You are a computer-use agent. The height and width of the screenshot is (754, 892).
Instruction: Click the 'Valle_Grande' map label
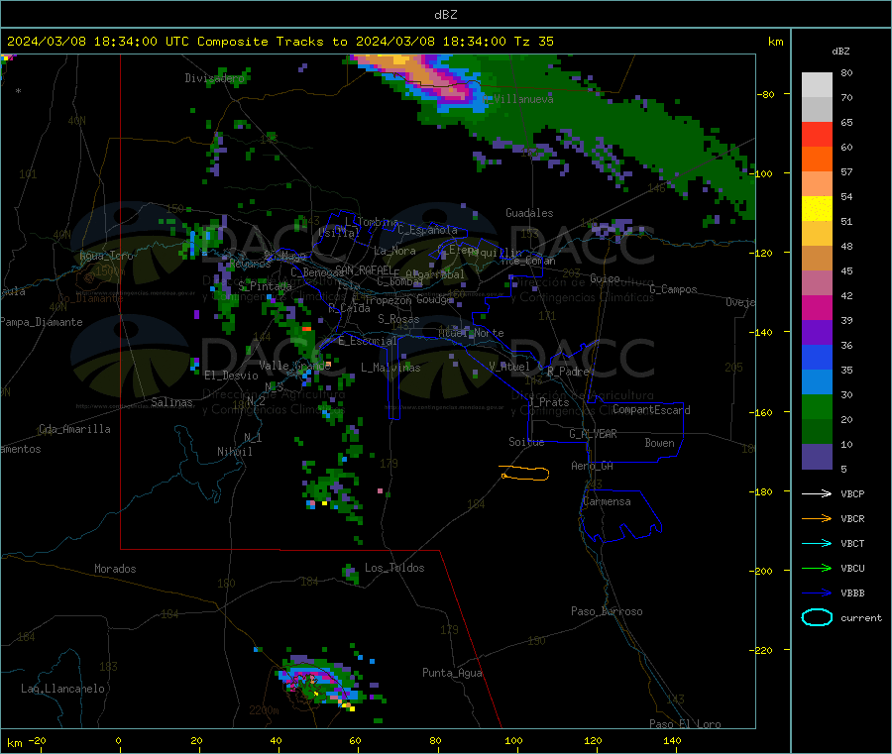[x=294, y=366]
